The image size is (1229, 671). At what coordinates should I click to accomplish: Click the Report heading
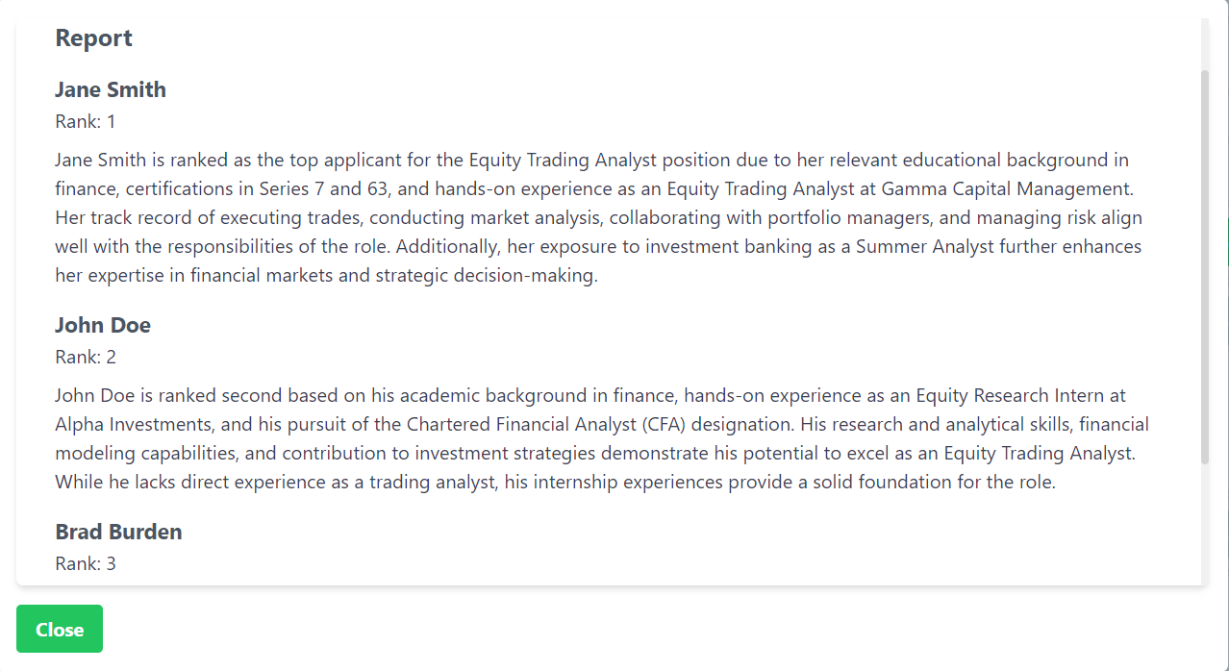coord(93,38)
